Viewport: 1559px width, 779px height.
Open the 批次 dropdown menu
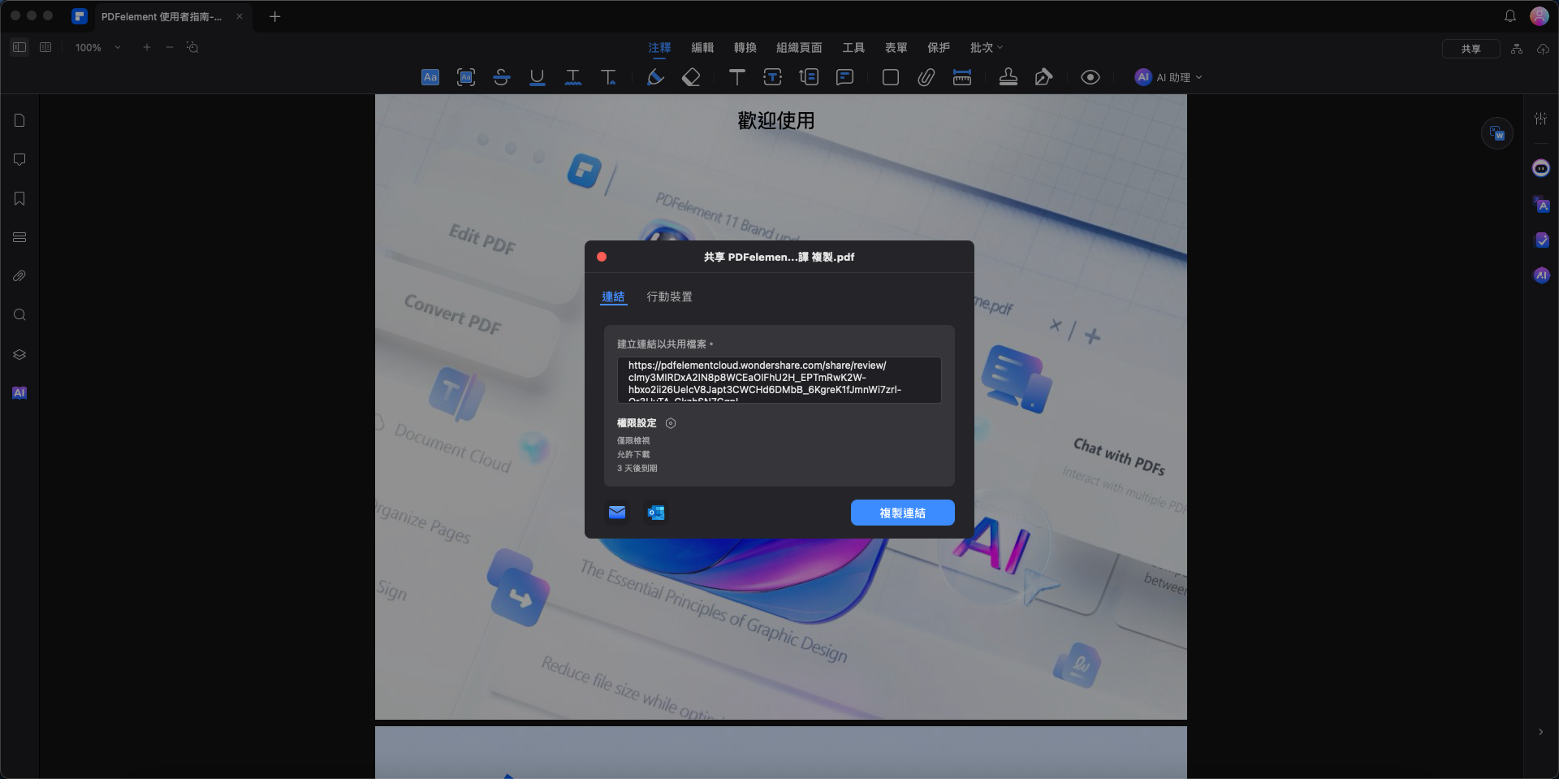tap(986, 48)
